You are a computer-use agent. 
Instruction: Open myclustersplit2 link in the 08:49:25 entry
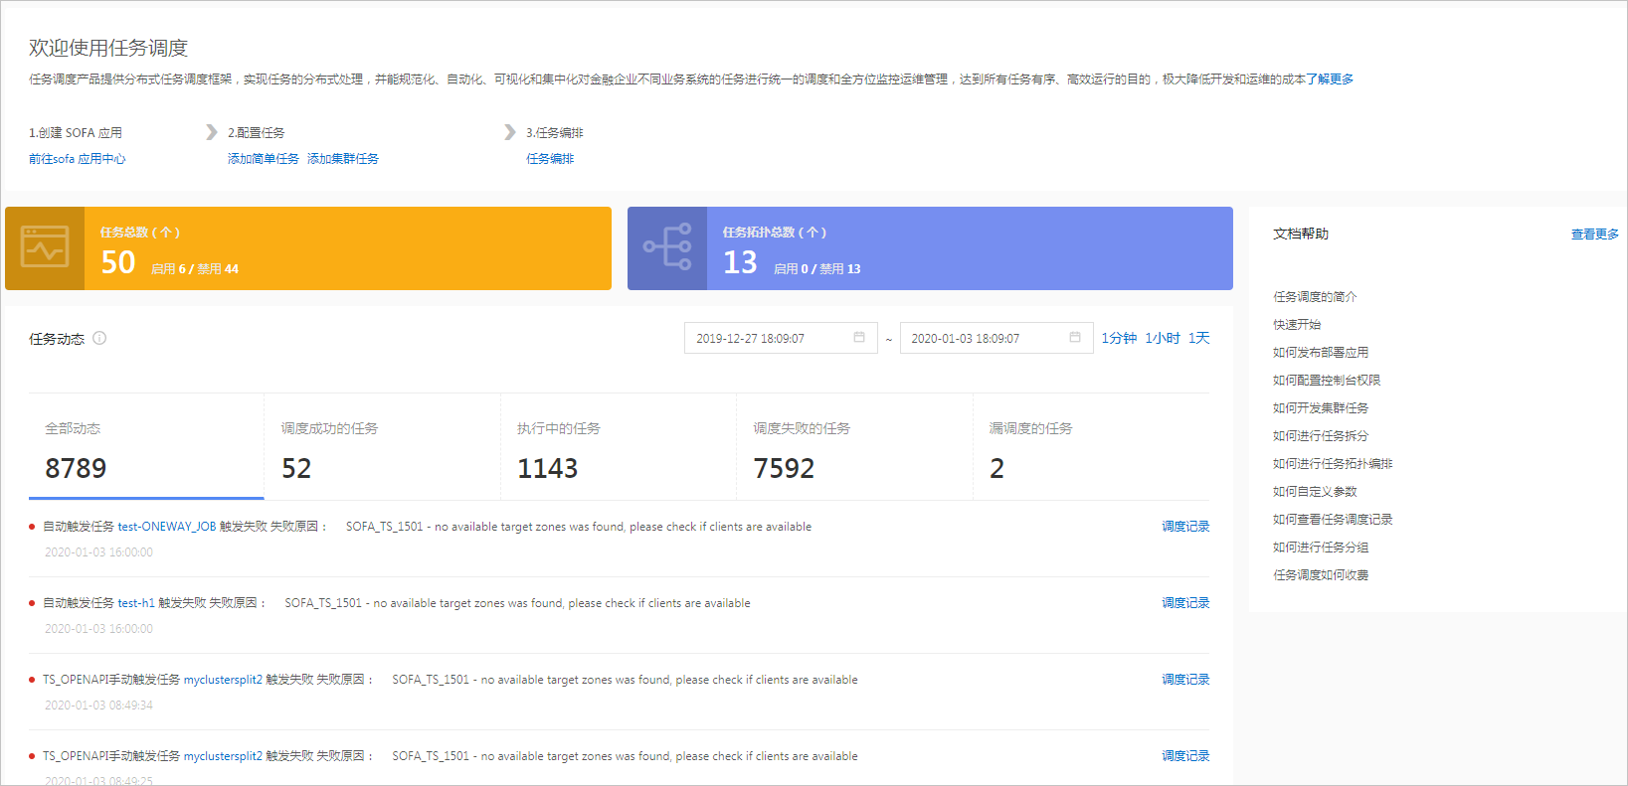223,756
